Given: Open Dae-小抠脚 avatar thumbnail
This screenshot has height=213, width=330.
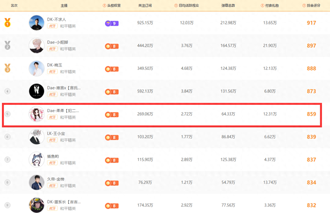Looking at the screenshot, I should (x=37, y=46).
